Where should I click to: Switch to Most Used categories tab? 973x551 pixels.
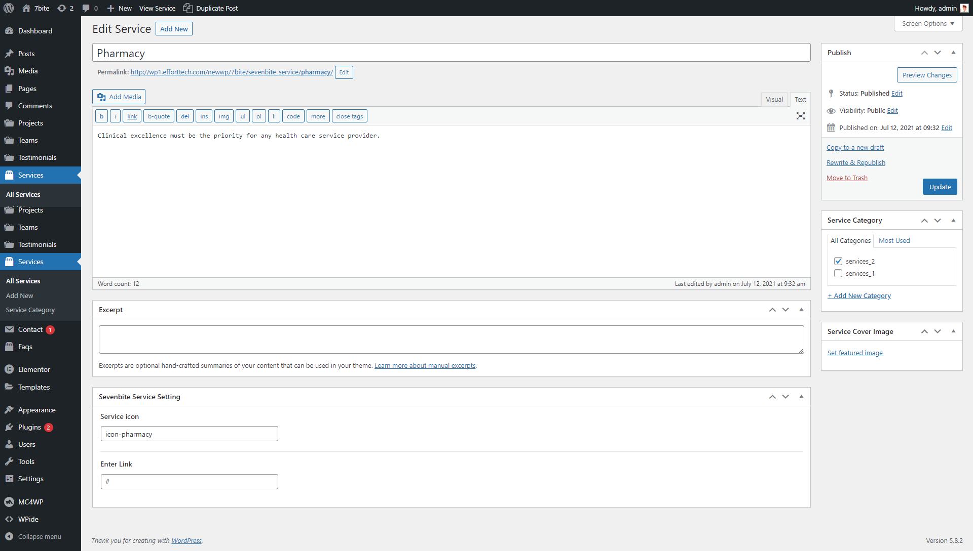coord(894,240)
